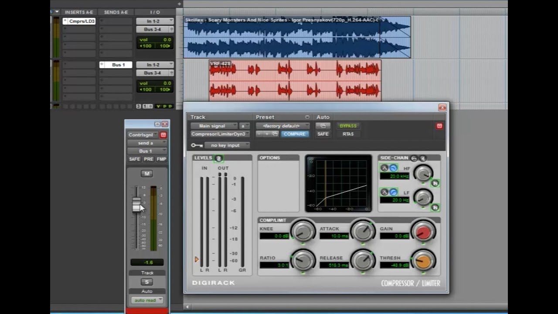Open the Main signal track selector dropdown
558x314 pixels.
(214, 126)
